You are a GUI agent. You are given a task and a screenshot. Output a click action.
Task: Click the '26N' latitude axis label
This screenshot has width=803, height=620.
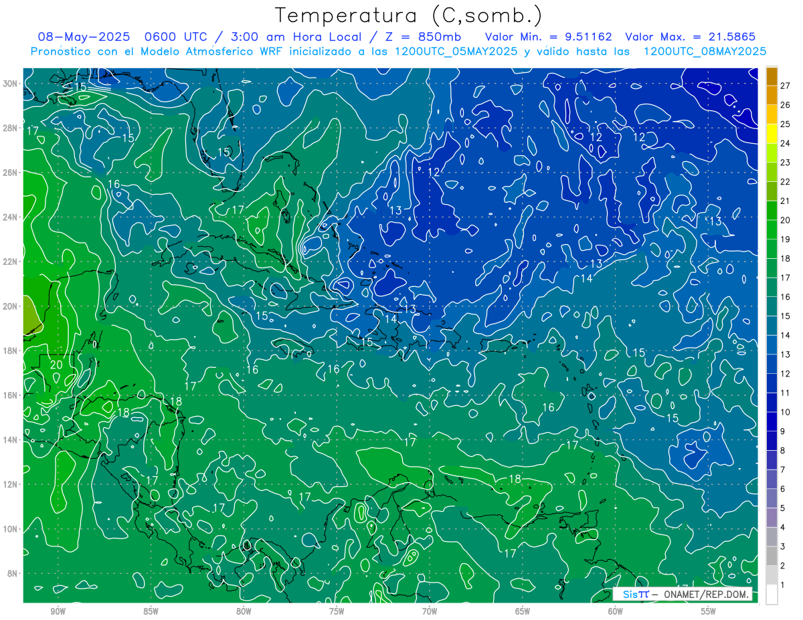[x=9, y=173]
